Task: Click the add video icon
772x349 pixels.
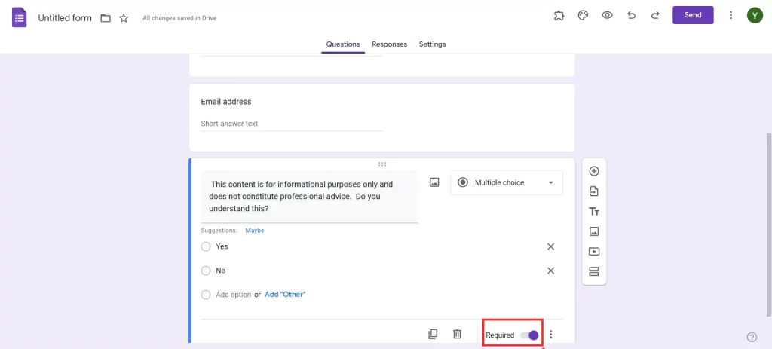Action: (x=594, y=252)
